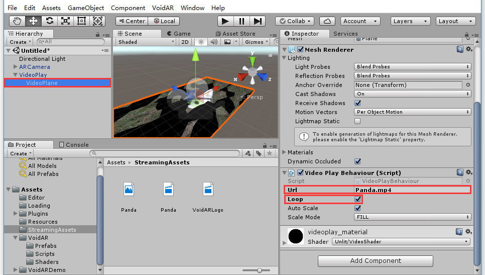Open the Cast Shadows dropdown
Viewport: 485px width, 275px height.
pos(412,94)
